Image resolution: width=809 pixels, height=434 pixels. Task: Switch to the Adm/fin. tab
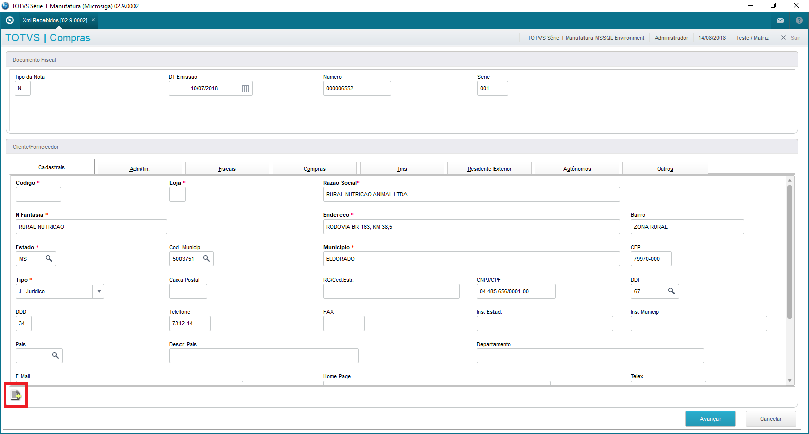click(140, 169)
